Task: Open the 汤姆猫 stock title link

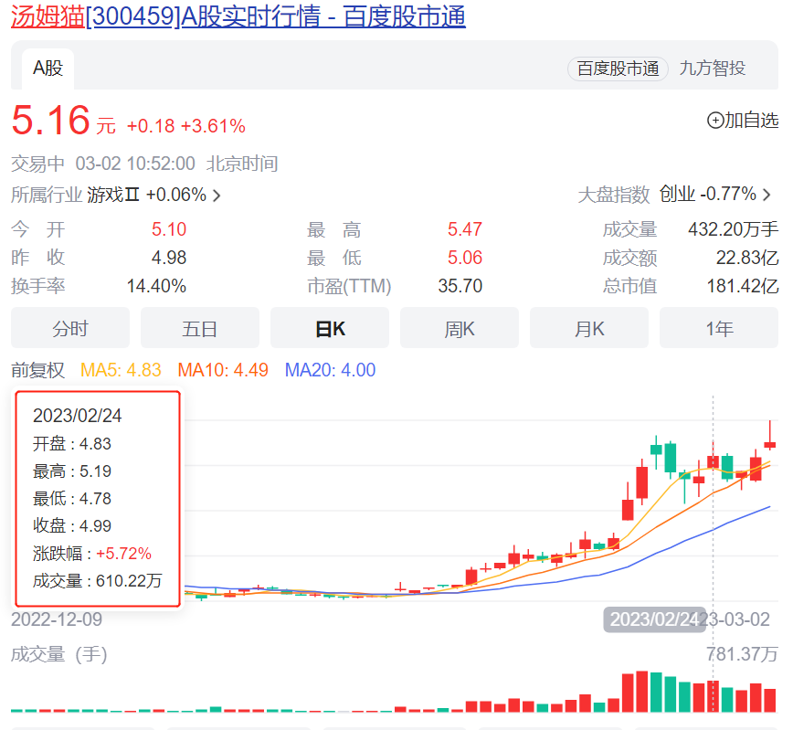Action: (x=238, y=17)
